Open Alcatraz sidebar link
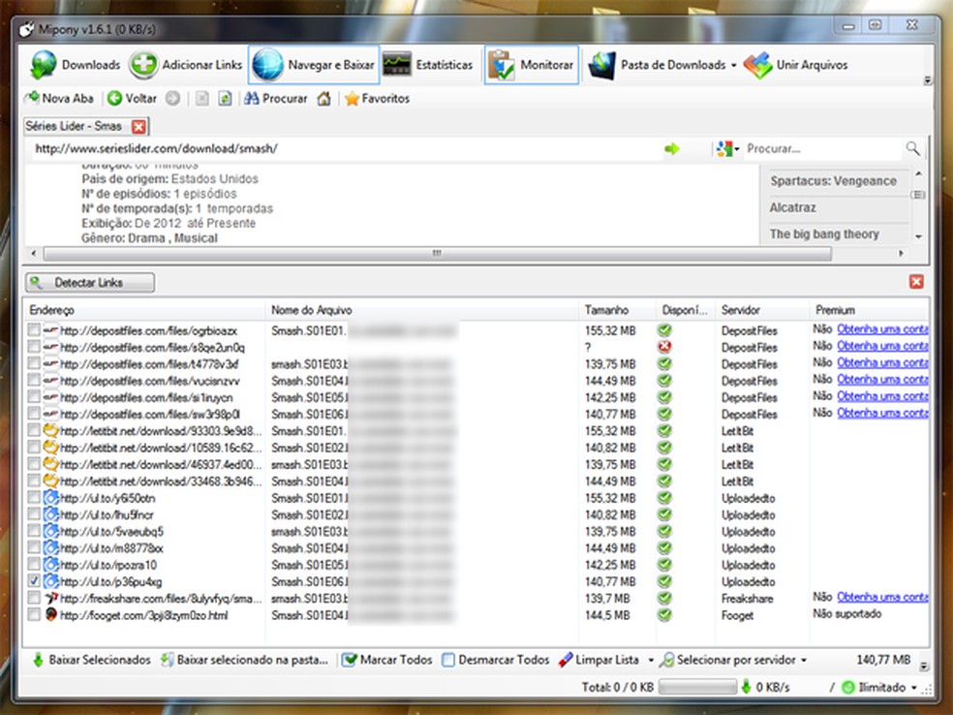The image size is (953, 715). 792,207
